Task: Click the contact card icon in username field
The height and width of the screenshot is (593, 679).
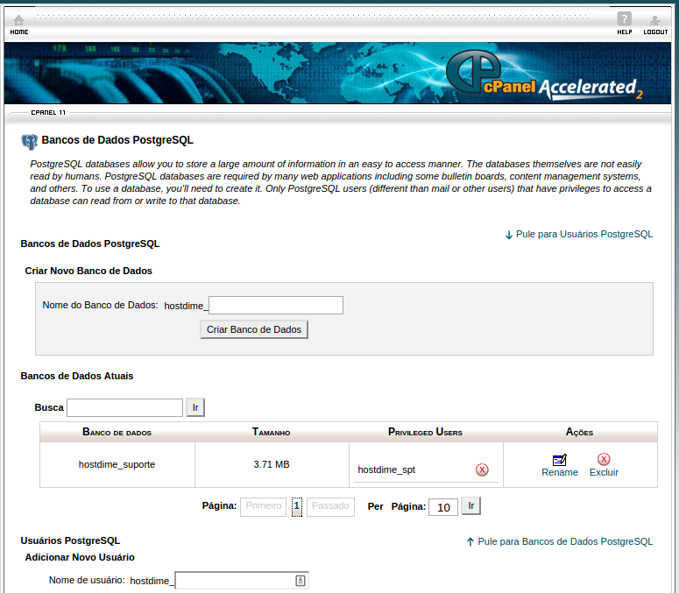Action: coord(301,581)
